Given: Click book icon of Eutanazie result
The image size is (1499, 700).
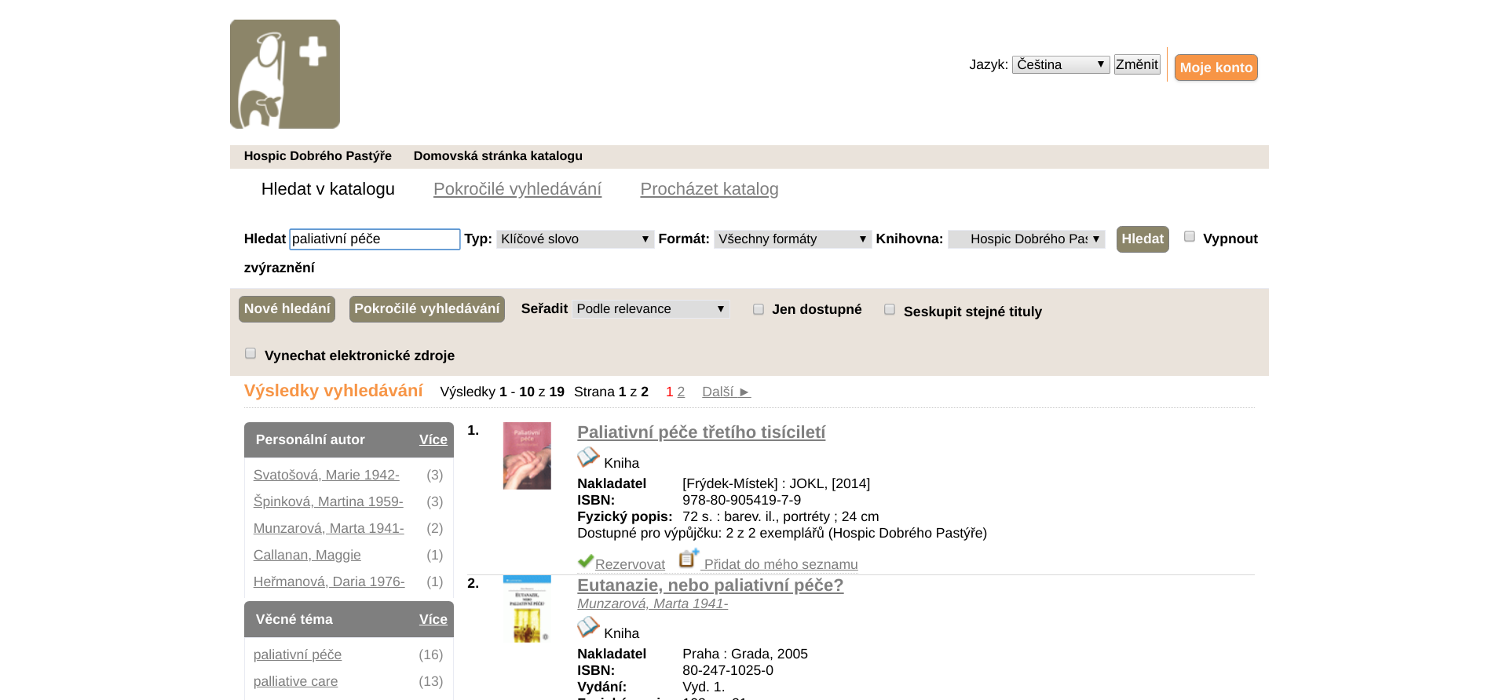Looking at the screenshot, I should click(588, 628).
